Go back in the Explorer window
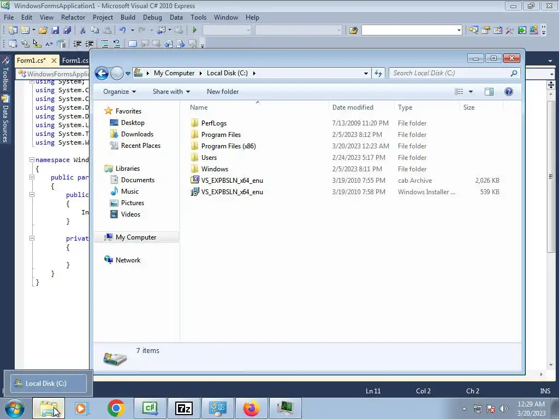This screenshot has height=419, width=559. click(102, 74)
